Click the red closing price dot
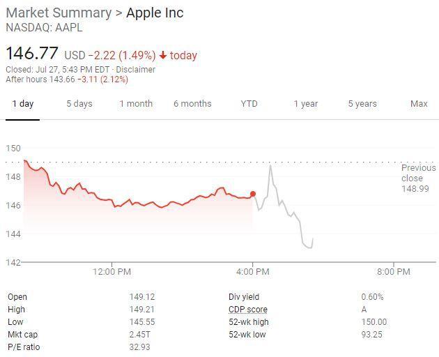 pos(252,194)
